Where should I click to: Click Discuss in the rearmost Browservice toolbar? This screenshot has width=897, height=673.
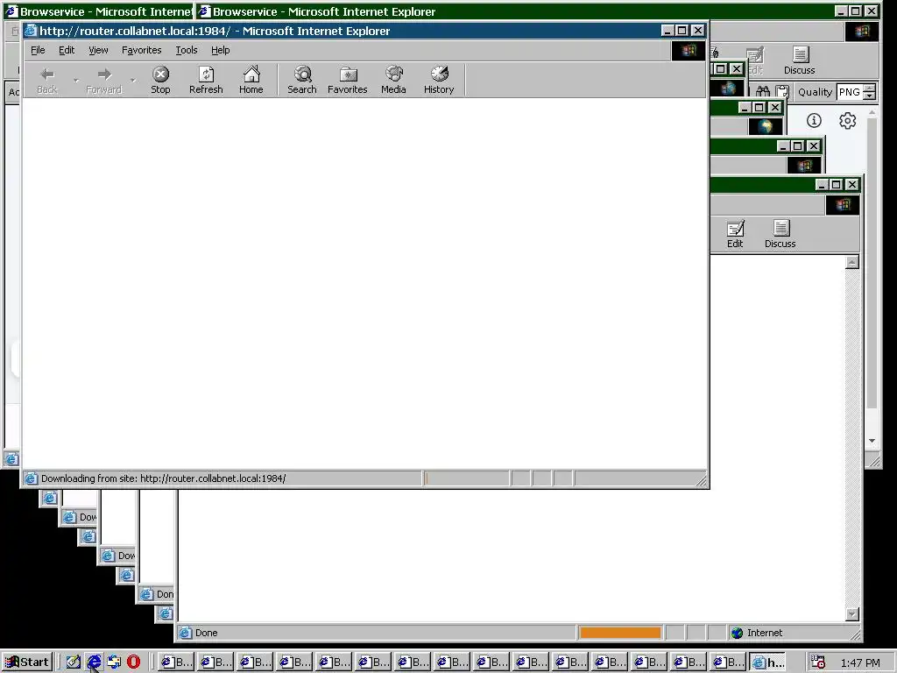pyautogui.click(x=799, y=60)
